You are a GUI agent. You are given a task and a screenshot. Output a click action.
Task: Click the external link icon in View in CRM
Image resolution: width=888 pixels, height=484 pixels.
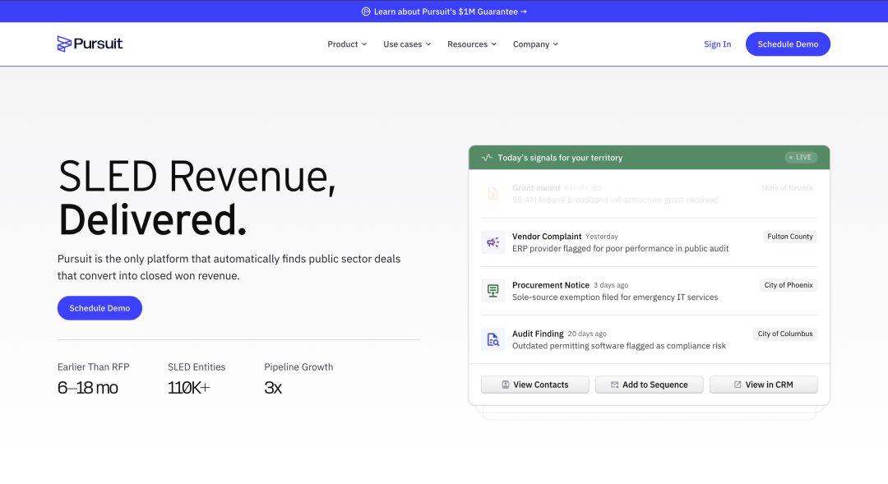738,385
